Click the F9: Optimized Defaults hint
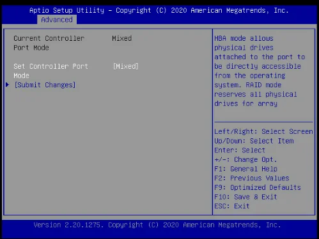 click(258, 187)
